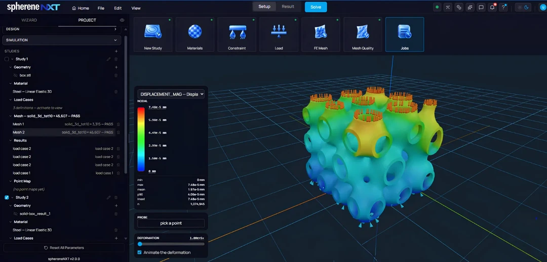Enable the Study 1 checkbox
Screen dimensions: 547x262
click(x=7, y=59)
